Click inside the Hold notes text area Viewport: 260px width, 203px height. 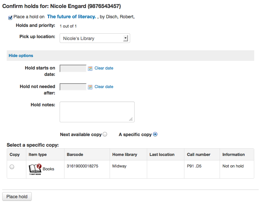(x=97, y=112)
